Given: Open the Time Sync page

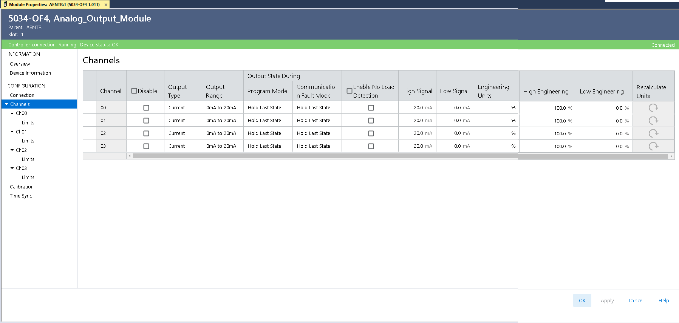Looking at the screenshot, I should [21, 196].
